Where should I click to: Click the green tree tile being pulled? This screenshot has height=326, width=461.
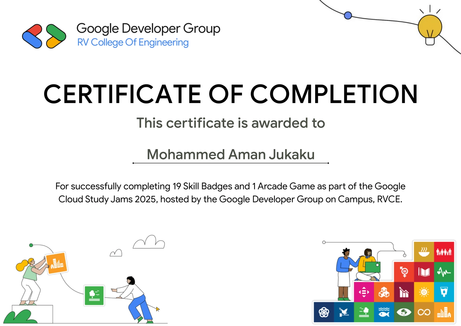click(x=94, y=295)
